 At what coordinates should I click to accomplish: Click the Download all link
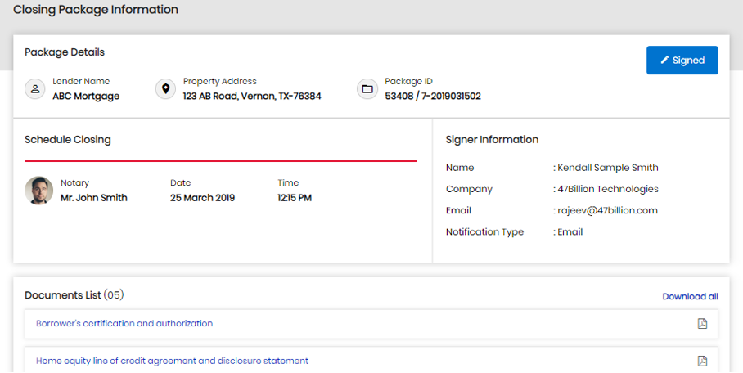click(x=690, y=296)
